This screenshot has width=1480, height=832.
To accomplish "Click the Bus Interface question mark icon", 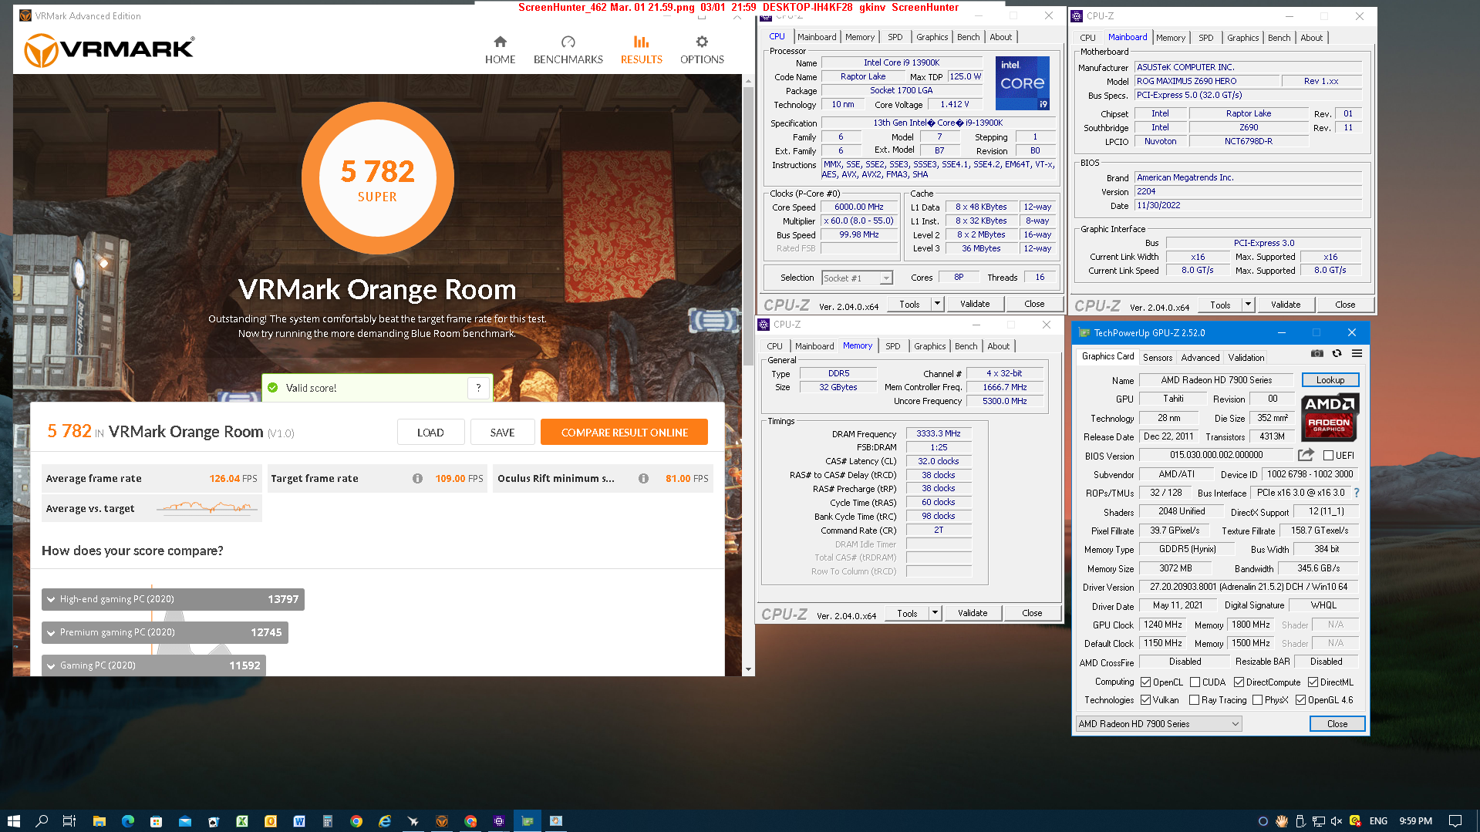I will coord(1357,493).
